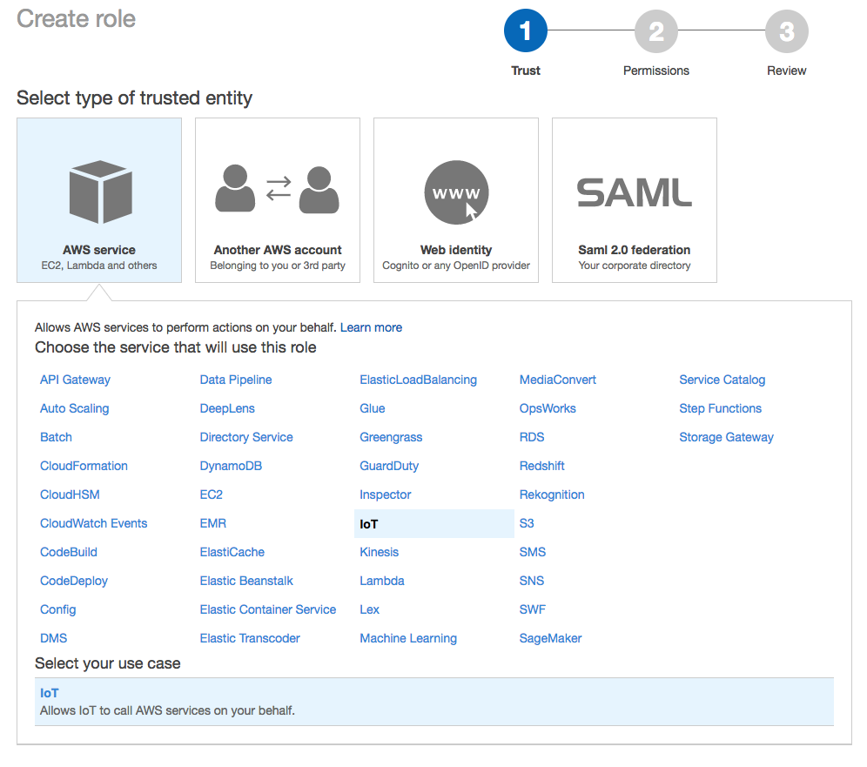Select GuardDuty service

pyautogui.click(x=389, y=466)
